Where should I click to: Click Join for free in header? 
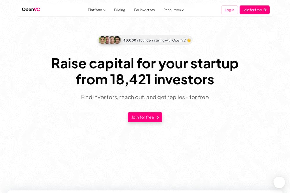[x=255, y=10]
